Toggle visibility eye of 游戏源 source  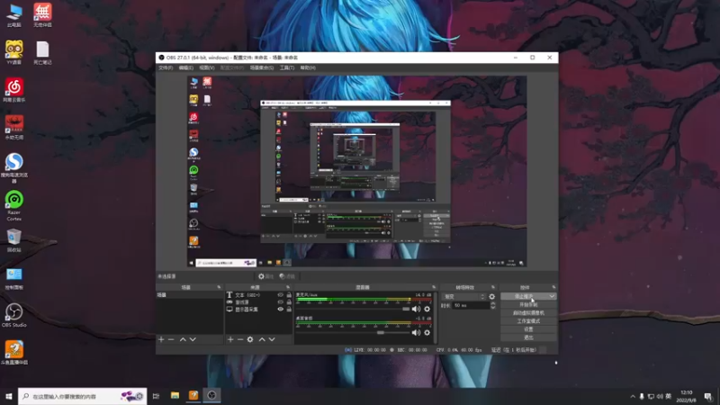tap(281, 302)
